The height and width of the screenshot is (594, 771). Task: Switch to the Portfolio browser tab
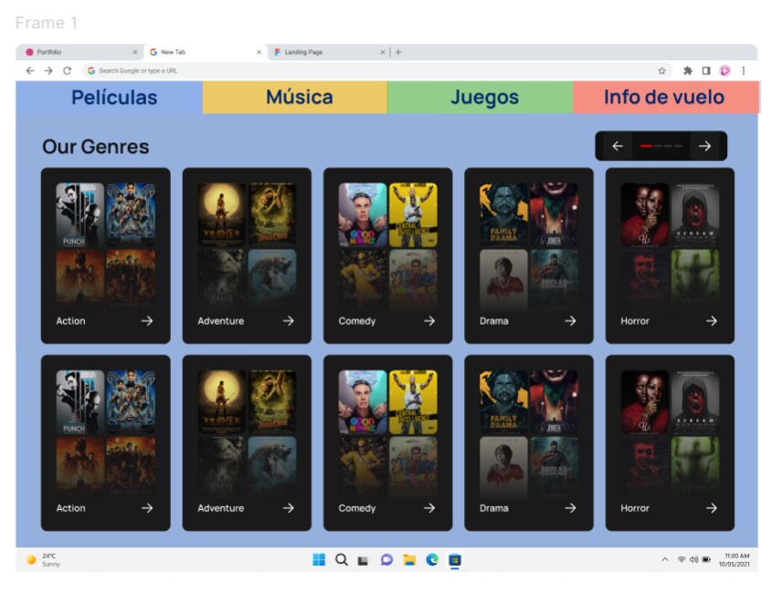(x=79, y=52)
